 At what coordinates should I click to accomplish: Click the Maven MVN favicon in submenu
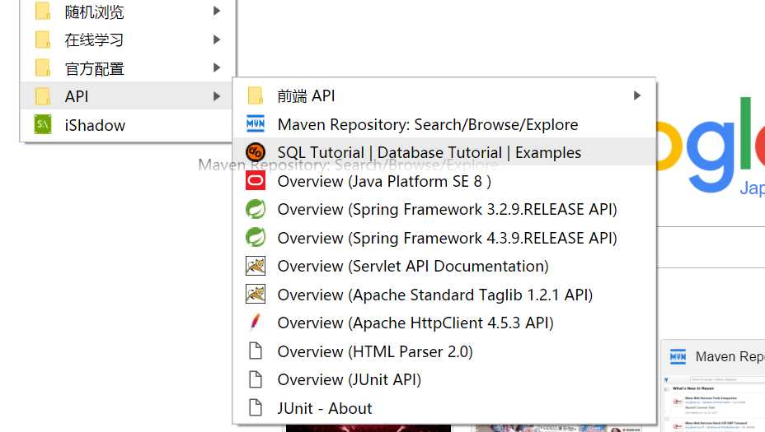256,123
